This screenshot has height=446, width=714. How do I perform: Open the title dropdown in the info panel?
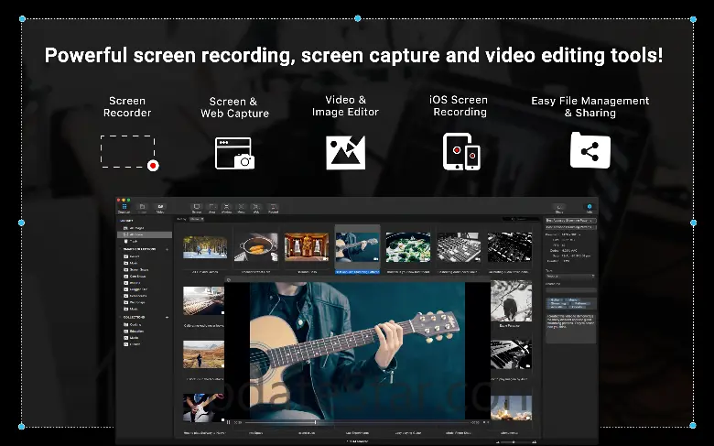(568, 221)
